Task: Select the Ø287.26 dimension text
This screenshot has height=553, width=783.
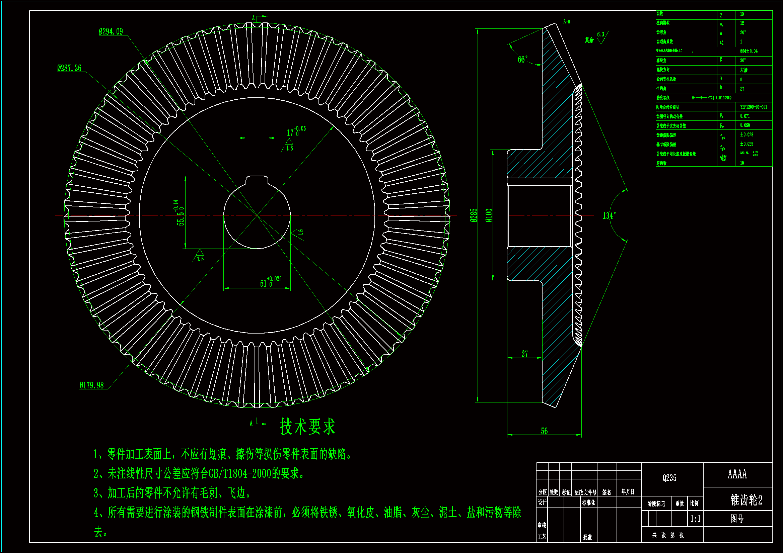Action: point(69,68)
